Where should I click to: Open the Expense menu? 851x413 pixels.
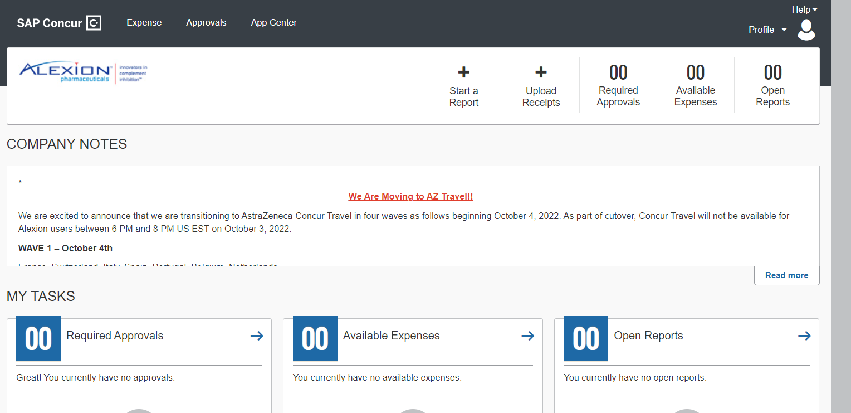[x=144, y=23]
